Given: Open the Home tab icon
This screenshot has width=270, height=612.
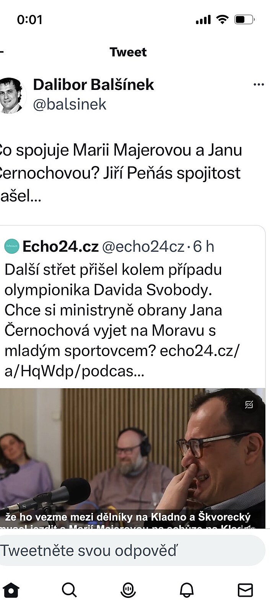Looking at the screenshot, I should [x=11, y=590].
